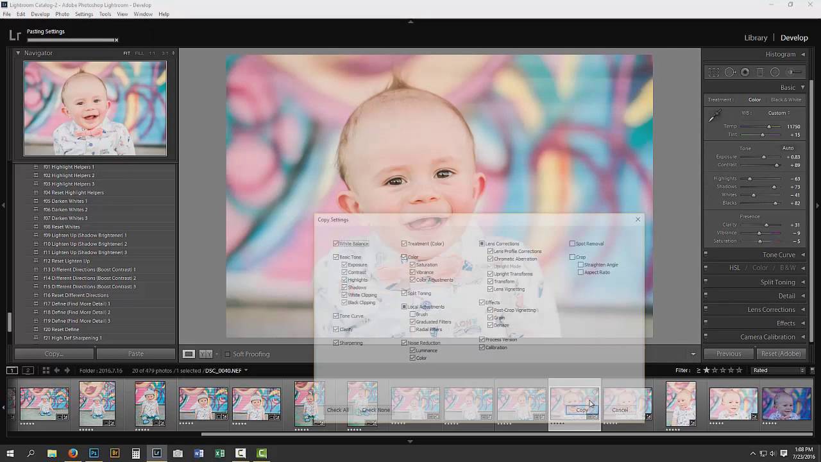Open the File menu
The height and width of the screenshot is (462, 821).
pyautogui.click(x=6, y=14)
